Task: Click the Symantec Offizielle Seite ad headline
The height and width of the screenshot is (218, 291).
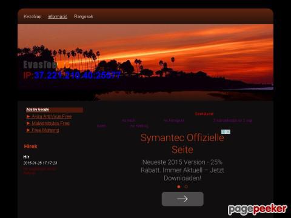Action: pos(182,144)
